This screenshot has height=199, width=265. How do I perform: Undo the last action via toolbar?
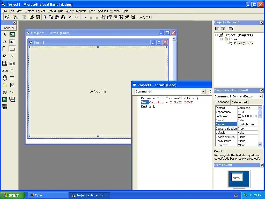[71, 17]
